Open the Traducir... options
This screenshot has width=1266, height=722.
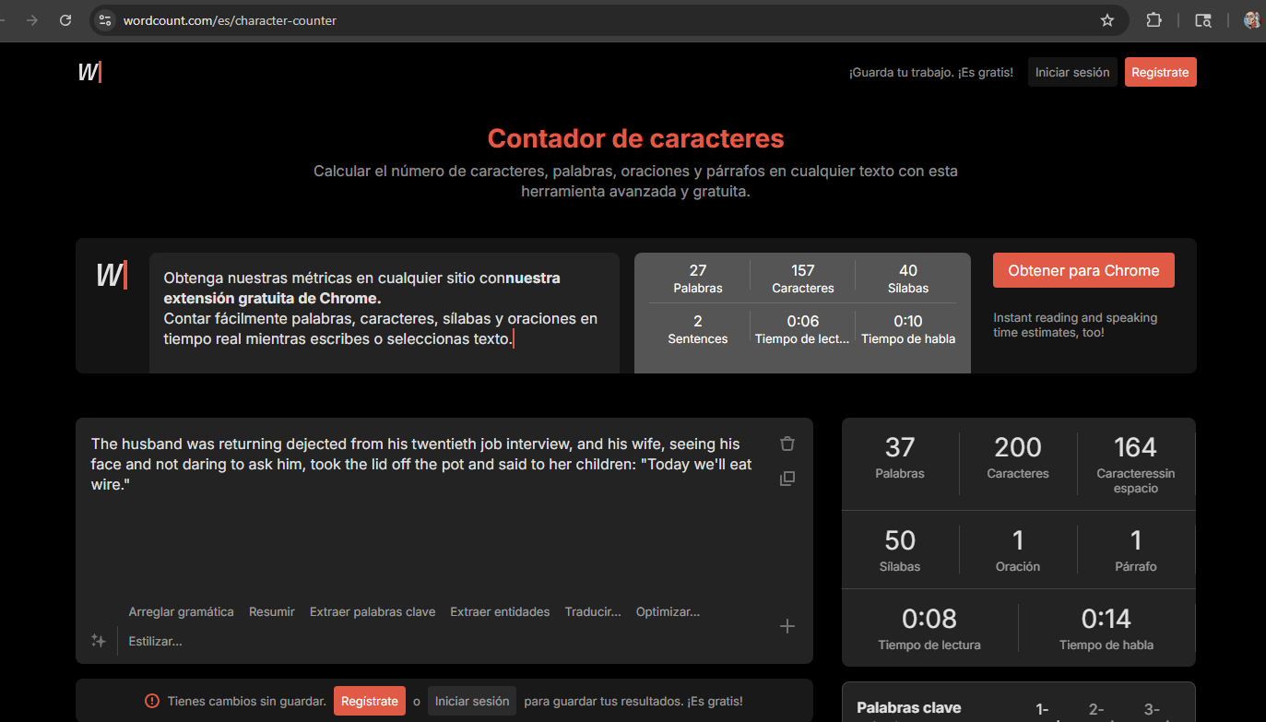coord(593,611)
